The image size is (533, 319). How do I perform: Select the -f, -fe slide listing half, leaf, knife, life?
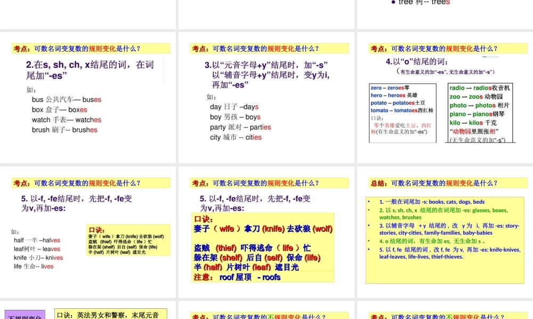coord(88,232)
